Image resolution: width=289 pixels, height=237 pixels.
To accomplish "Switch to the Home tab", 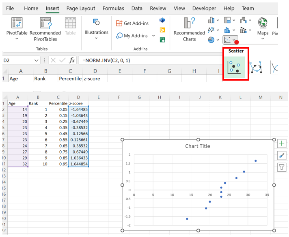I will pyautogui.click(x=31, y=9).
